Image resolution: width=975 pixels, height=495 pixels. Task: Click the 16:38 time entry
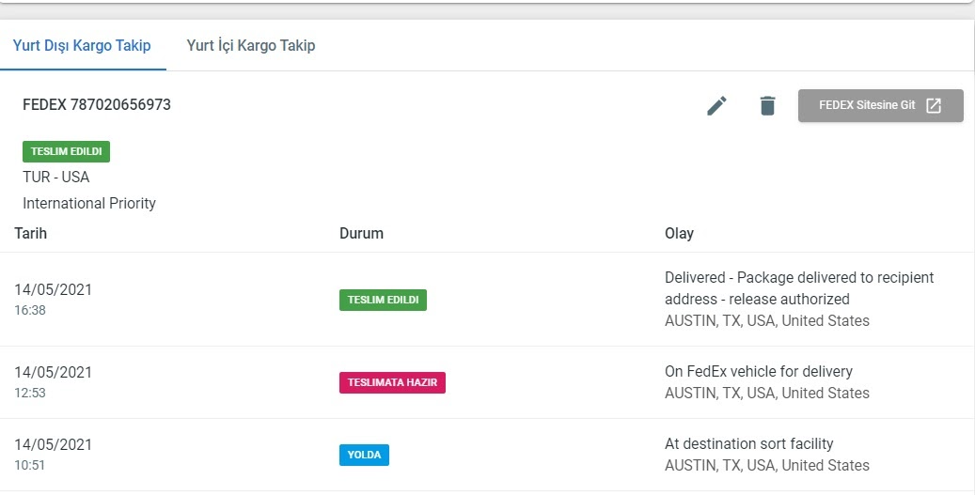30,310
